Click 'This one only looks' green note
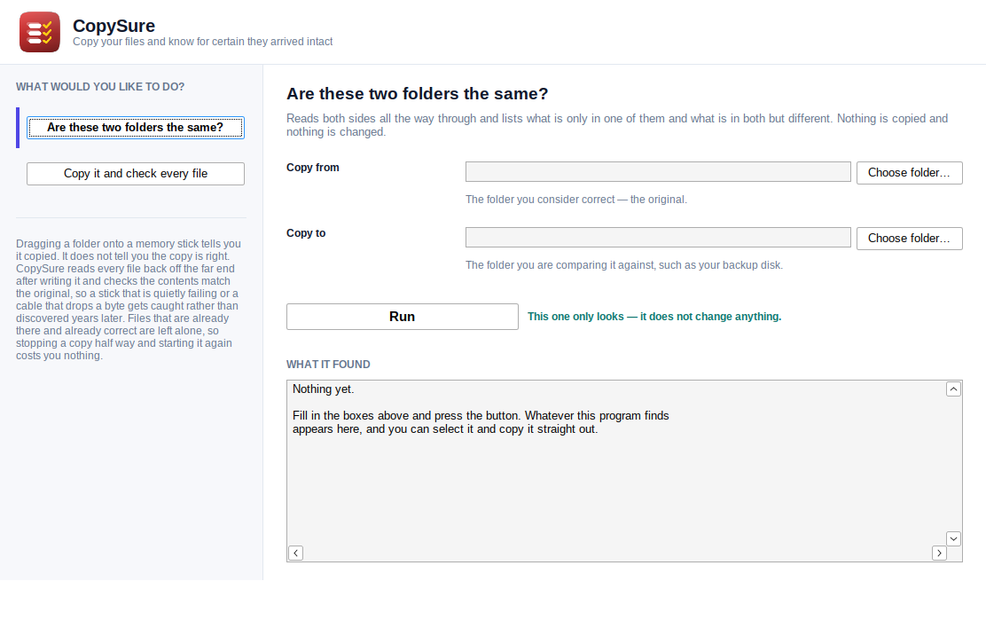986x644 pixels. (654, 317)
